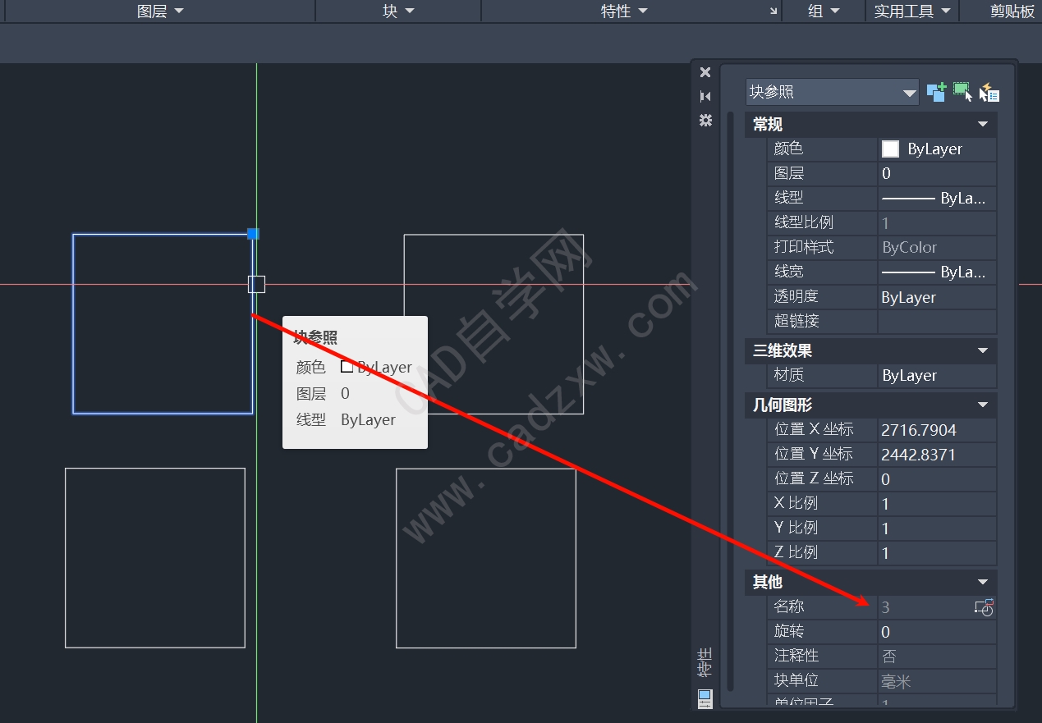The width and height of the screenshot is (1042, 723).
Task: Click the Y 比例 value field
Action: pos(937,529)
